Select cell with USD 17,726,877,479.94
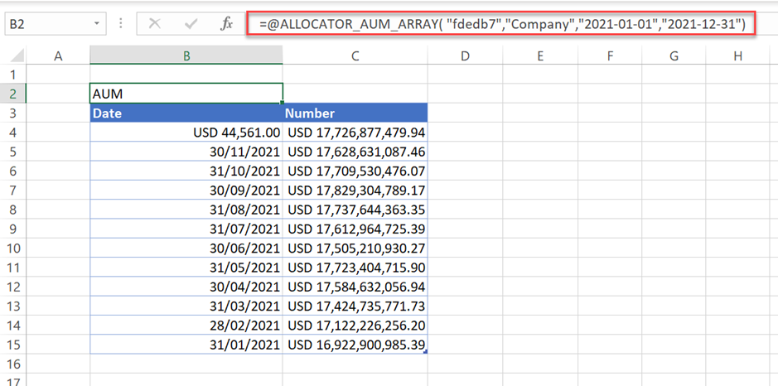 click(355, 133)
